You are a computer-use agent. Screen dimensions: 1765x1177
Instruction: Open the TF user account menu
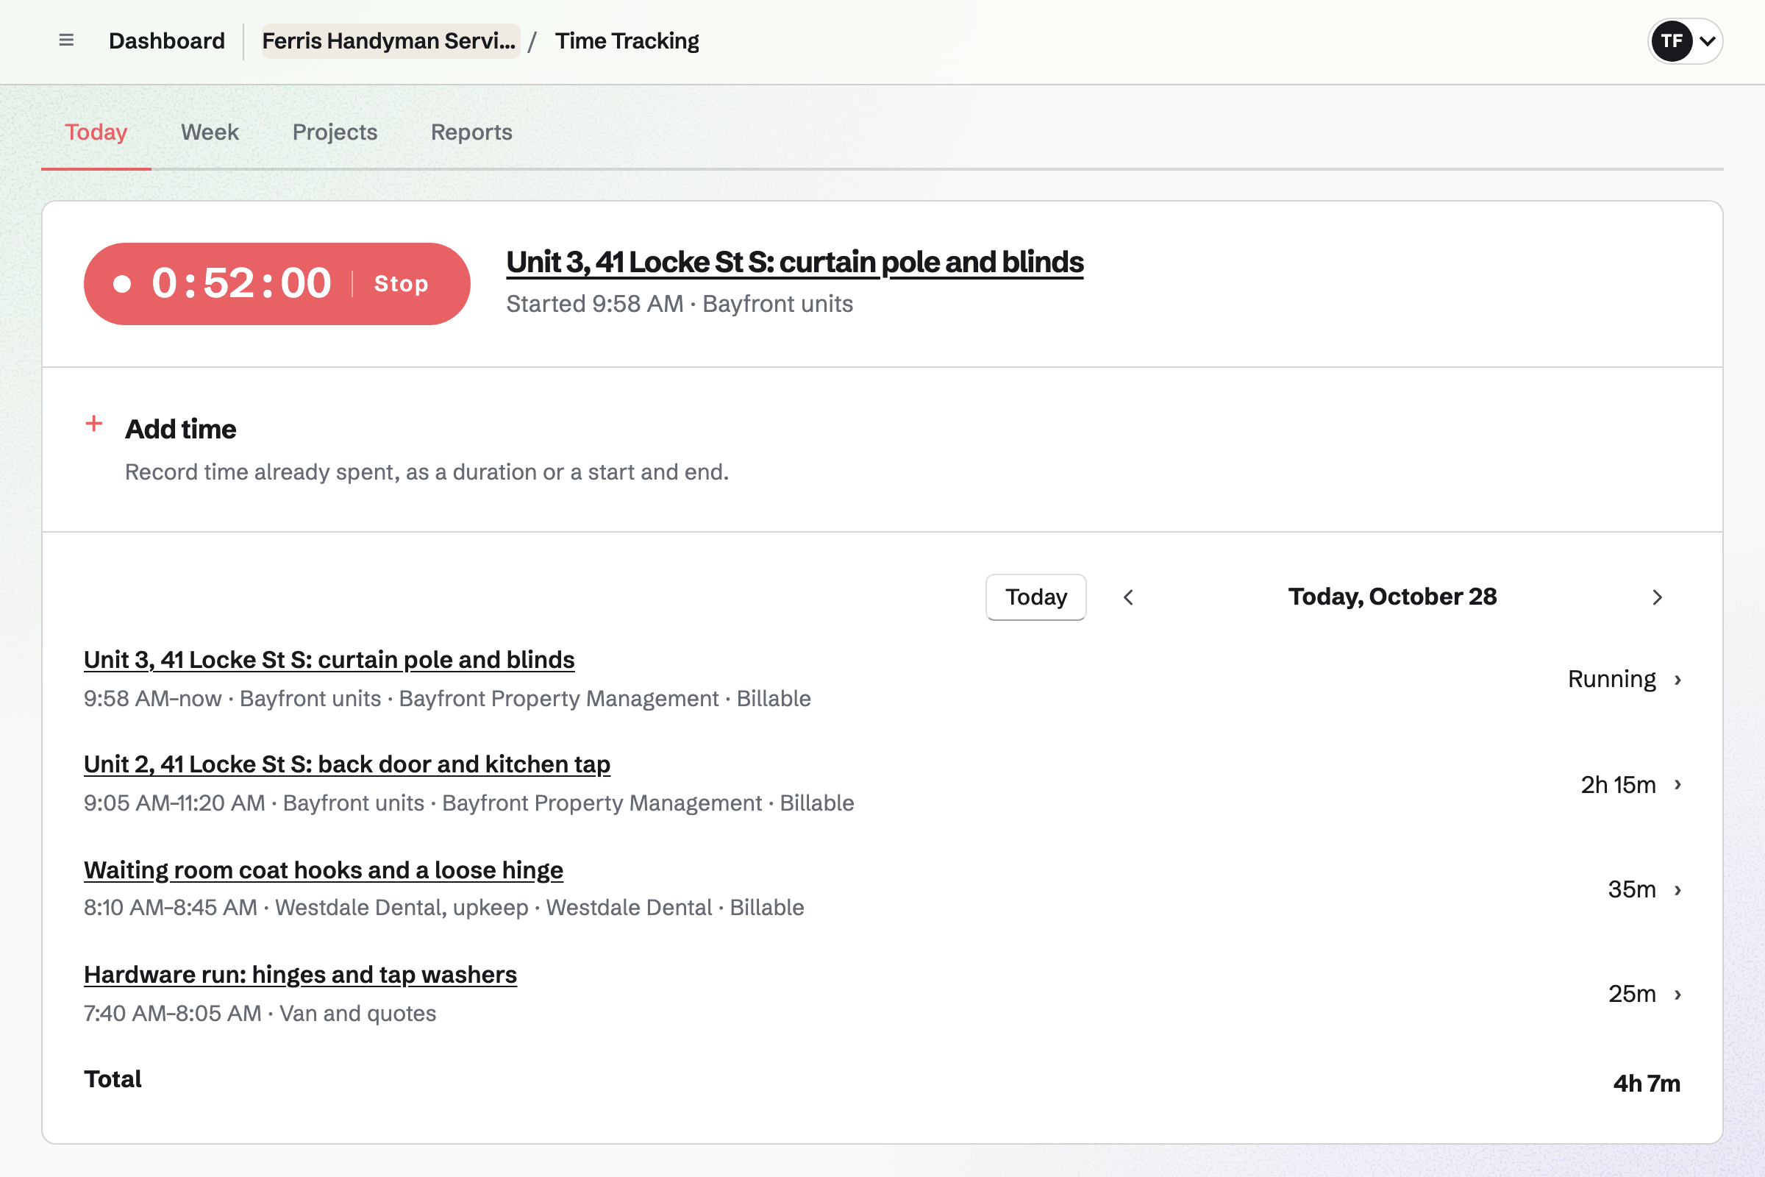point(1685,40)
